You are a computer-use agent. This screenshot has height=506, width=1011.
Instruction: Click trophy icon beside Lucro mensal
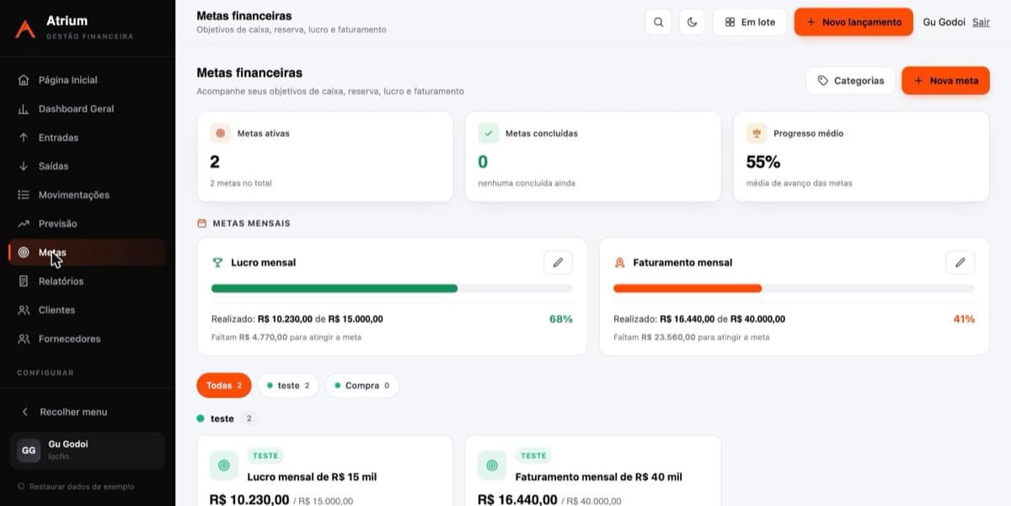(217, 263)
